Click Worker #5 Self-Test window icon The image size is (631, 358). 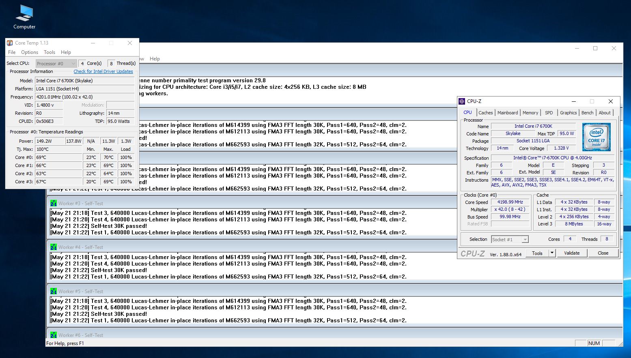tap(54, 291)
